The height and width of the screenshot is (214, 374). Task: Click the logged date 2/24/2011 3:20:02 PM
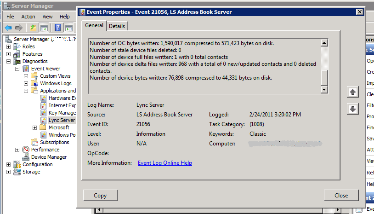[275, 115]
